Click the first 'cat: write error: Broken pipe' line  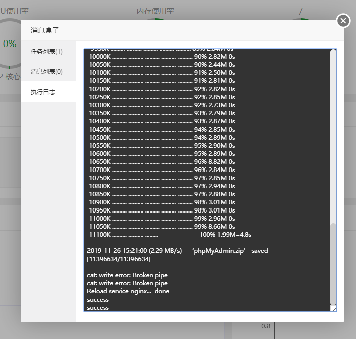click(127, 275)
